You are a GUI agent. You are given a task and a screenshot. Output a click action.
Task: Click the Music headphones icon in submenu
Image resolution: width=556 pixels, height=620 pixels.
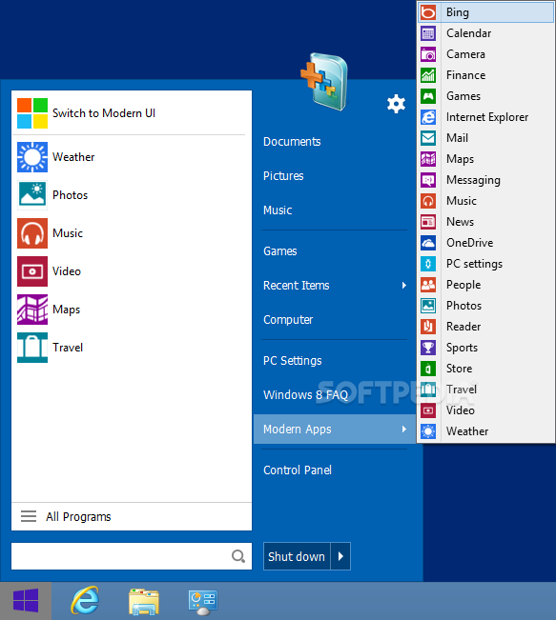tap(427, 201)
